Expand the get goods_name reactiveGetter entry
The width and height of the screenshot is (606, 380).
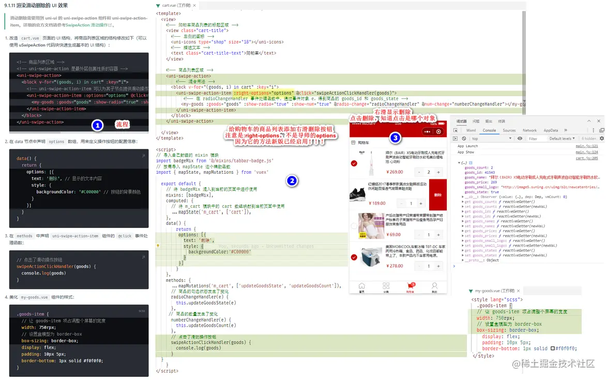point(463,221)
